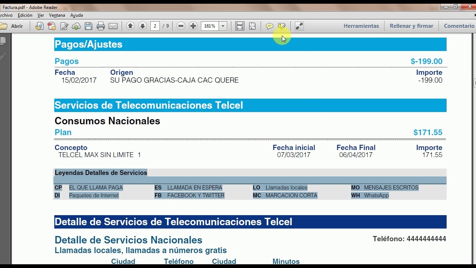Open the Archivo menu

pyautogui.click(x=6, y=15)
